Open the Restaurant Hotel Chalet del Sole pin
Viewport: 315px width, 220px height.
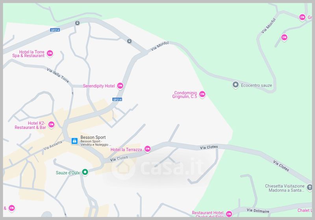coord(229,214)
